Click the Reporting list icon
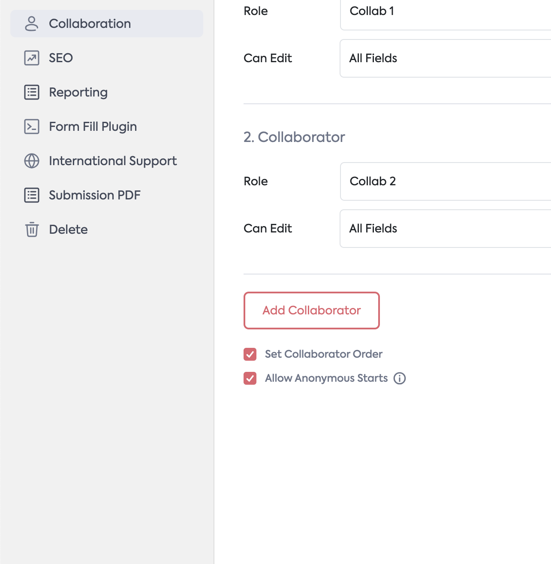Image resolution: width=551 pixels, height=564 pixels. (x=32, y=92)
